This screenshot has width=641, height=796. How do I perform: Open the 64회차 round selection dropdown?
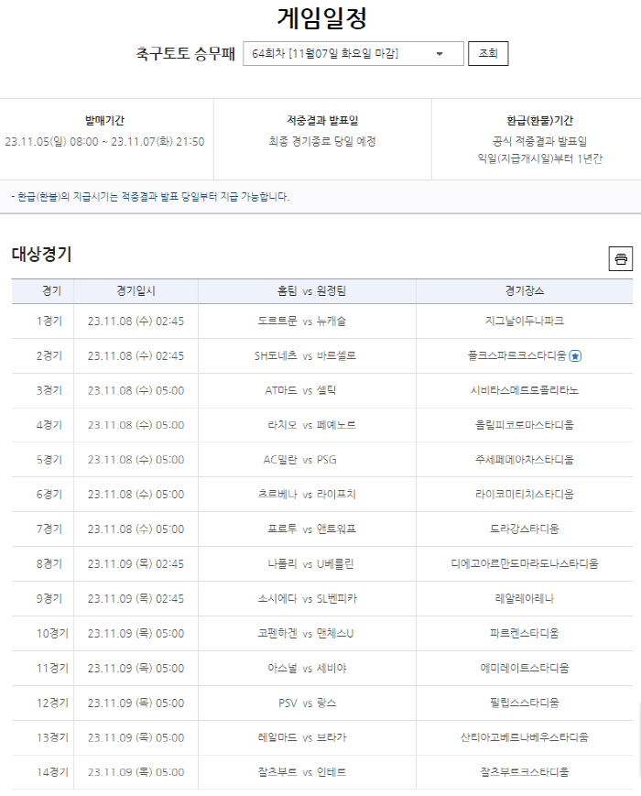click(x=353, y=54)
